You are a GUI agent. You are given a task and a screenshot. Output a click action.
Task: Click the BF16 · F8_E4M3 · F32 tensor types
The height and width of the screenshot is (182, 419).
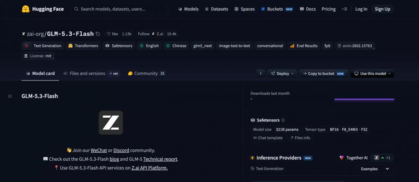point(349,129)
